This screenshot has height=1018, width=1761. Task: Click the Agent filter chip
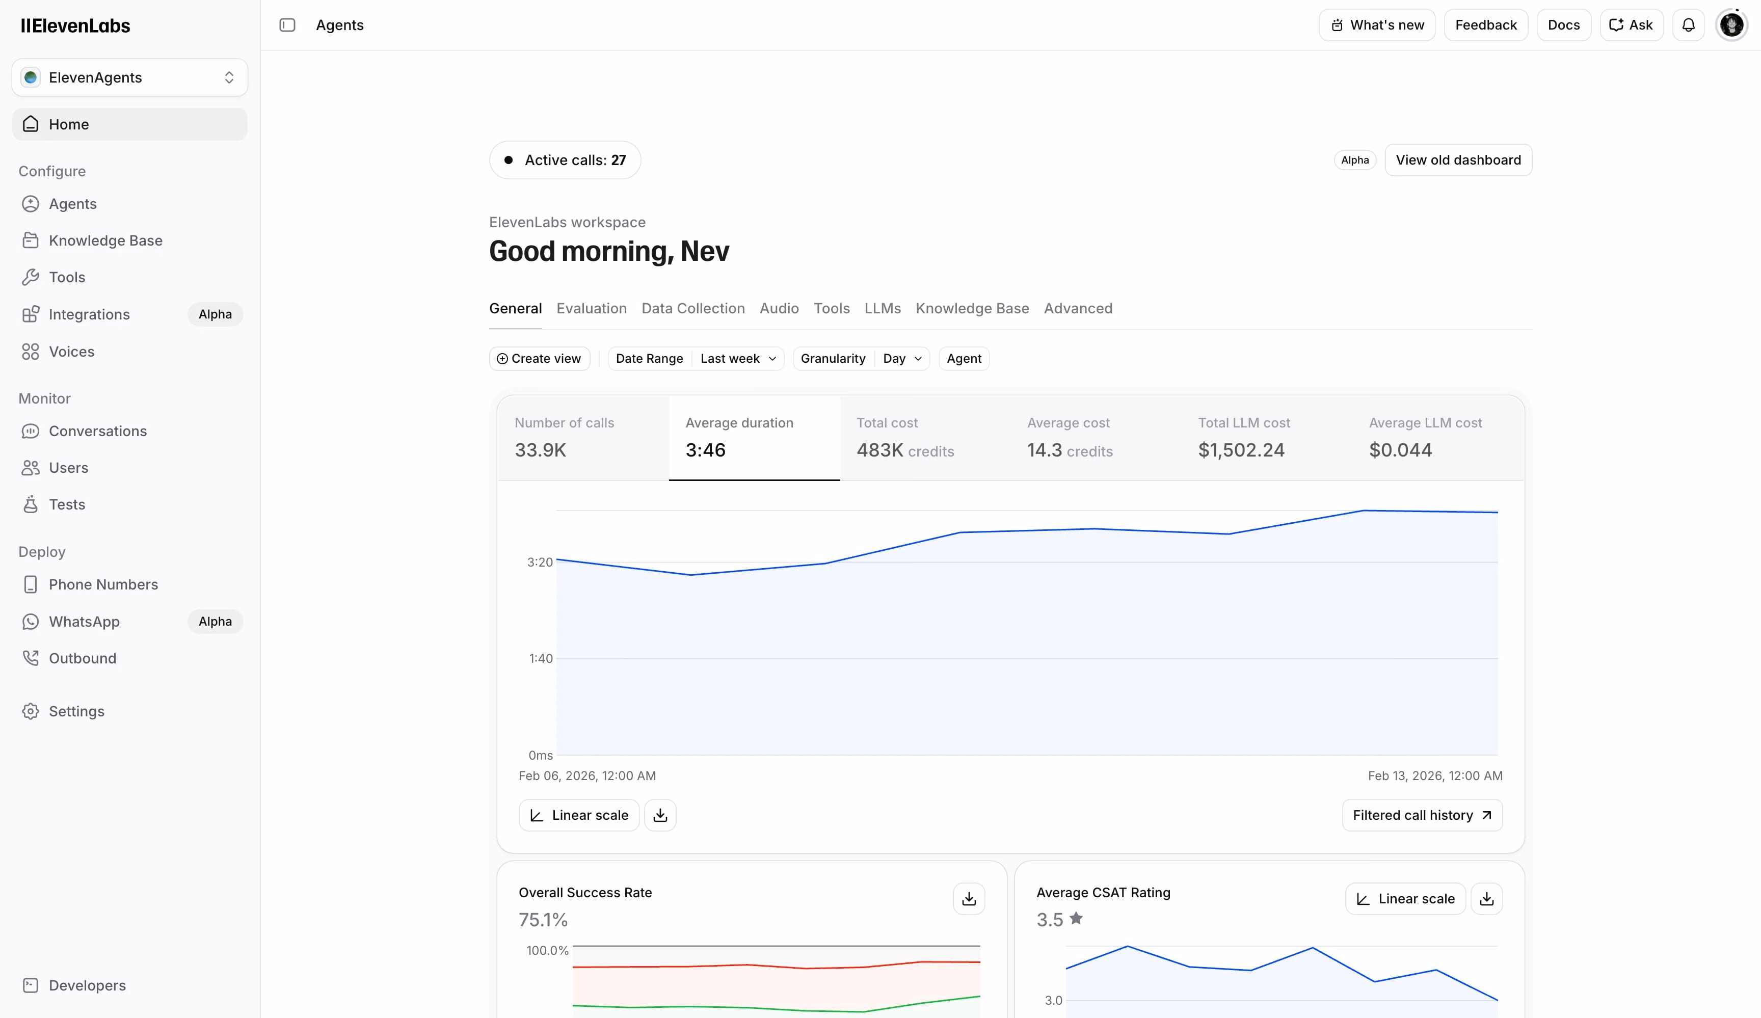(964, 358)
